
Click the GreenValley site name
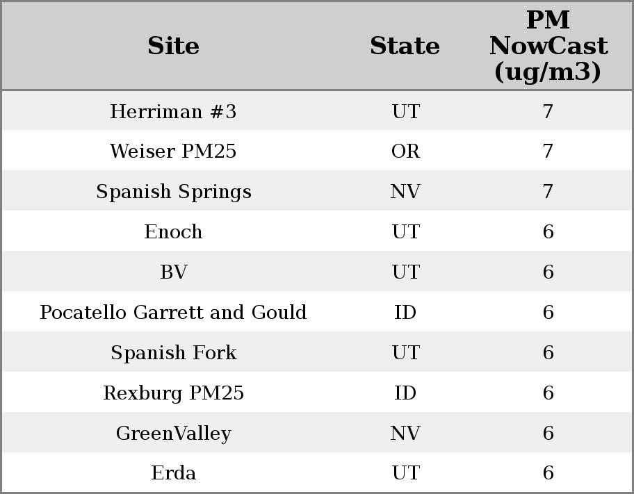click(173, 434)
